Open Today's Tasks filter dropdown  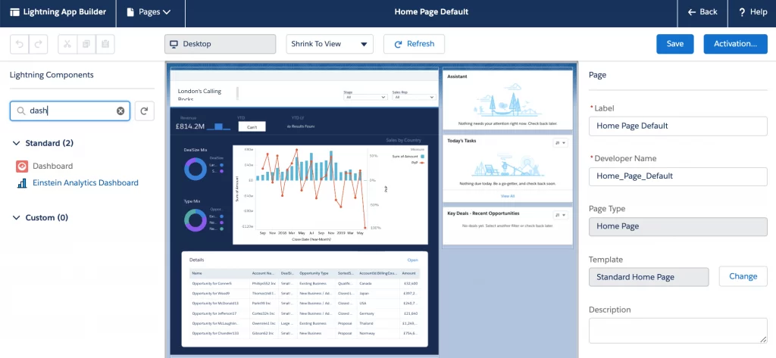561,143
